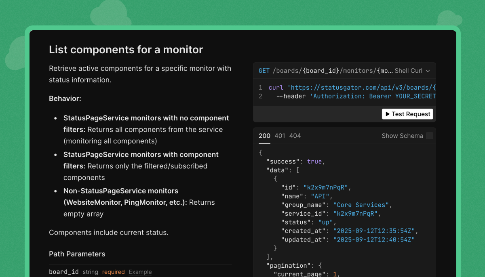Select the 200 response tab

264,136
